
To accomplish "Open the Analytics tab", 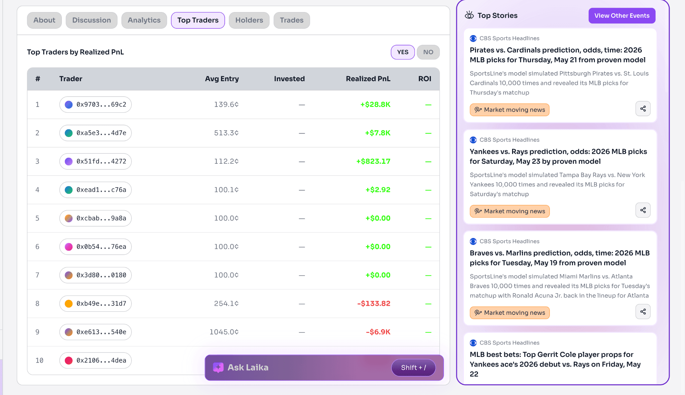I will pos(144,20).
